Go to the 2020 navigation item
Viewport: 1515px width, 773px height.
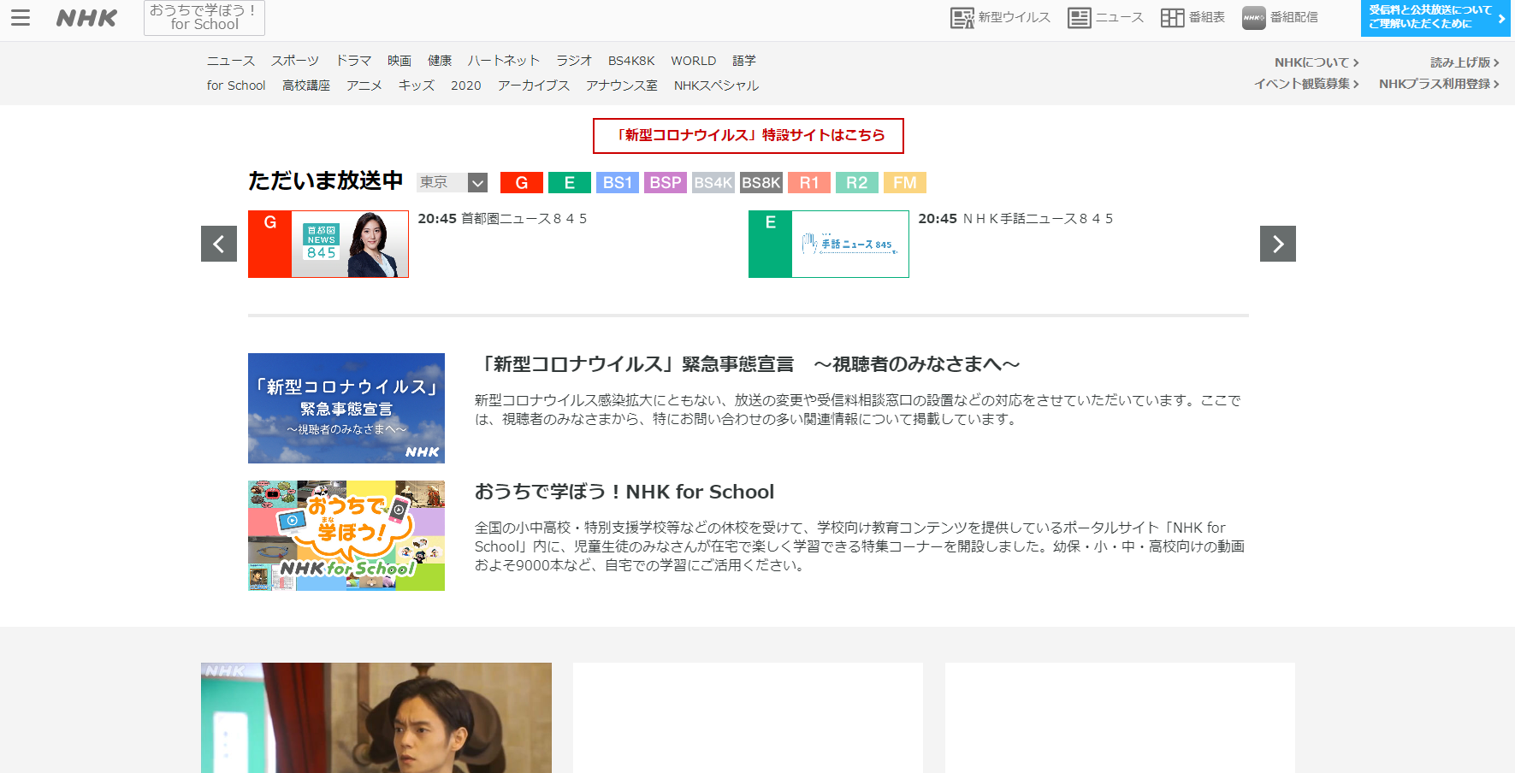coord(466,86)
